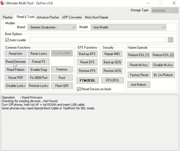Viewport: 180px width, 151px height.
Task: Click log line 'Checking for existing devices...Not Found'
Action: pyautogui.click(x=29, y=101)
